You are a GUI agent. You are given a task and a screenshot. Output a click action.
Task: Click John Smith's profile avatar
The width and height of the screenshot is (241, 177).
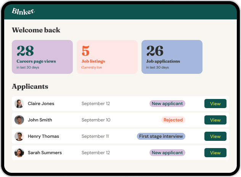[x=19, y=120]
